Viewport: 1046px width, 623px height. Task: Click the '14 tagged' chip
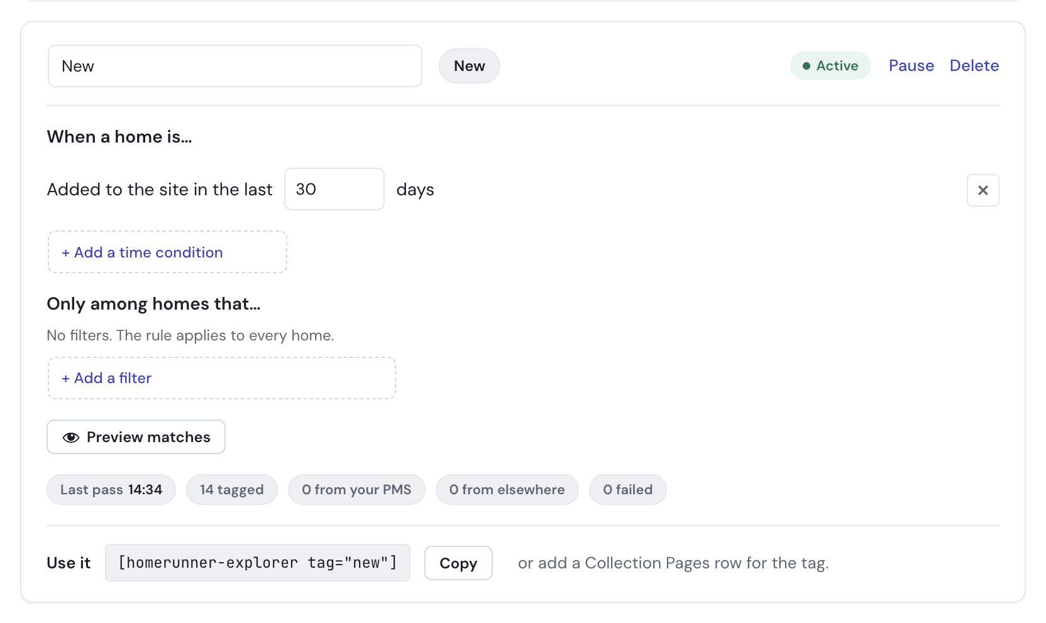231,490
